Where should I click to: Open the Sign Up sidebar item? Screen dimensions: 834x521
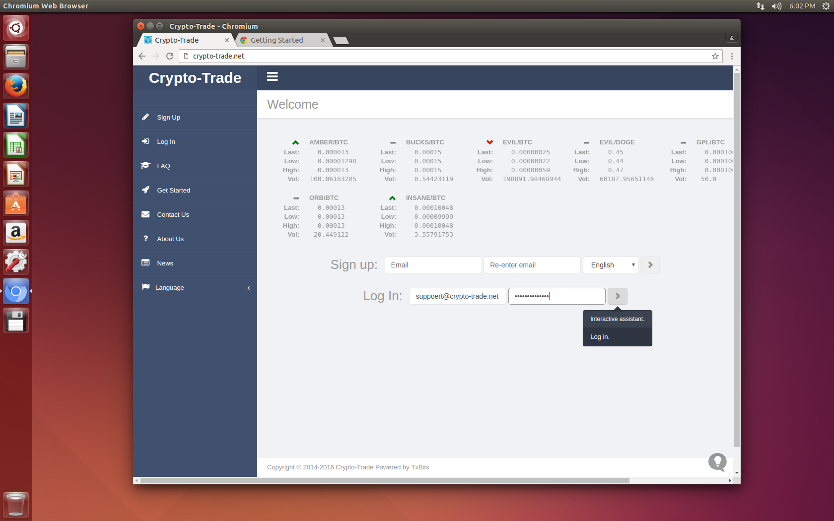click(x=195, y=118)
